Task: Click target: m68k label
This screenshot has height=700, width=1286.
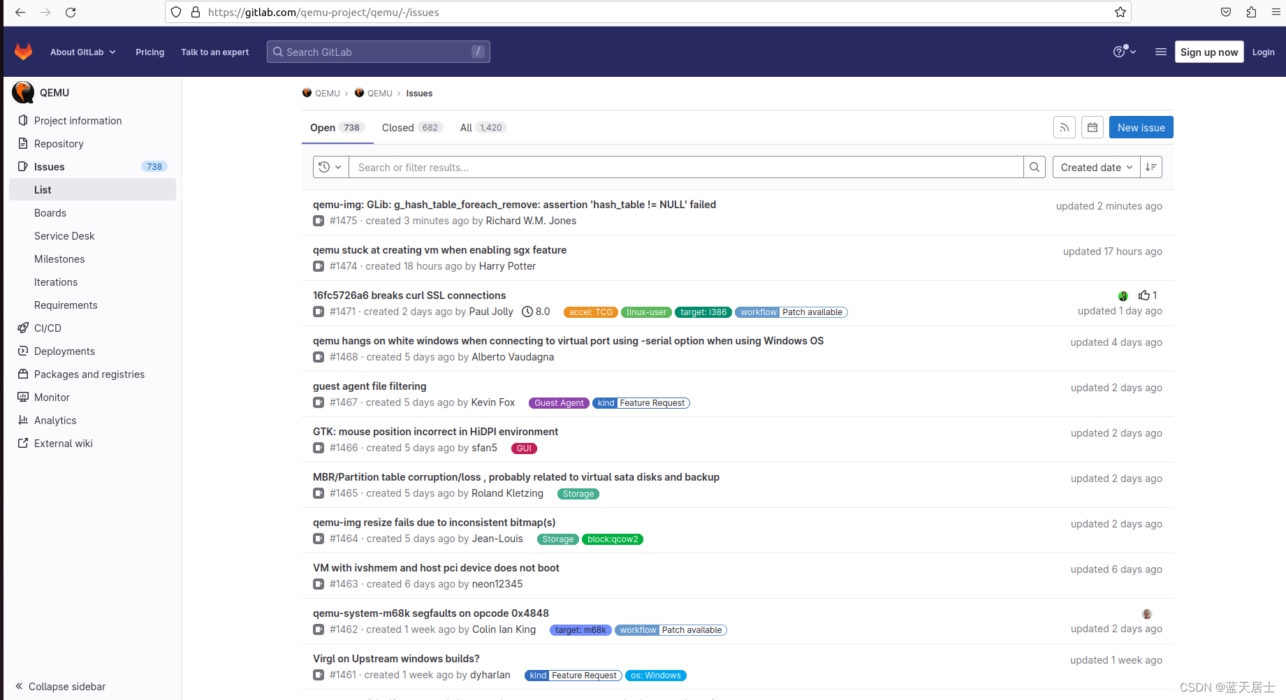Action: point(580,630)
